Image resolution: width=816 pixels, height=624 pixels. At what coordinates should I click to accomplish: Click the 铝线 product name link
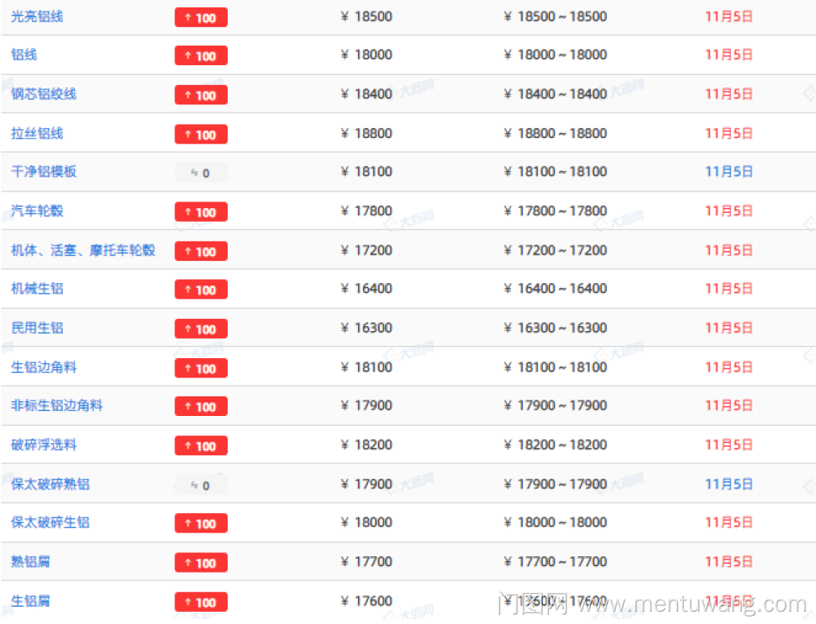point(24,55)
